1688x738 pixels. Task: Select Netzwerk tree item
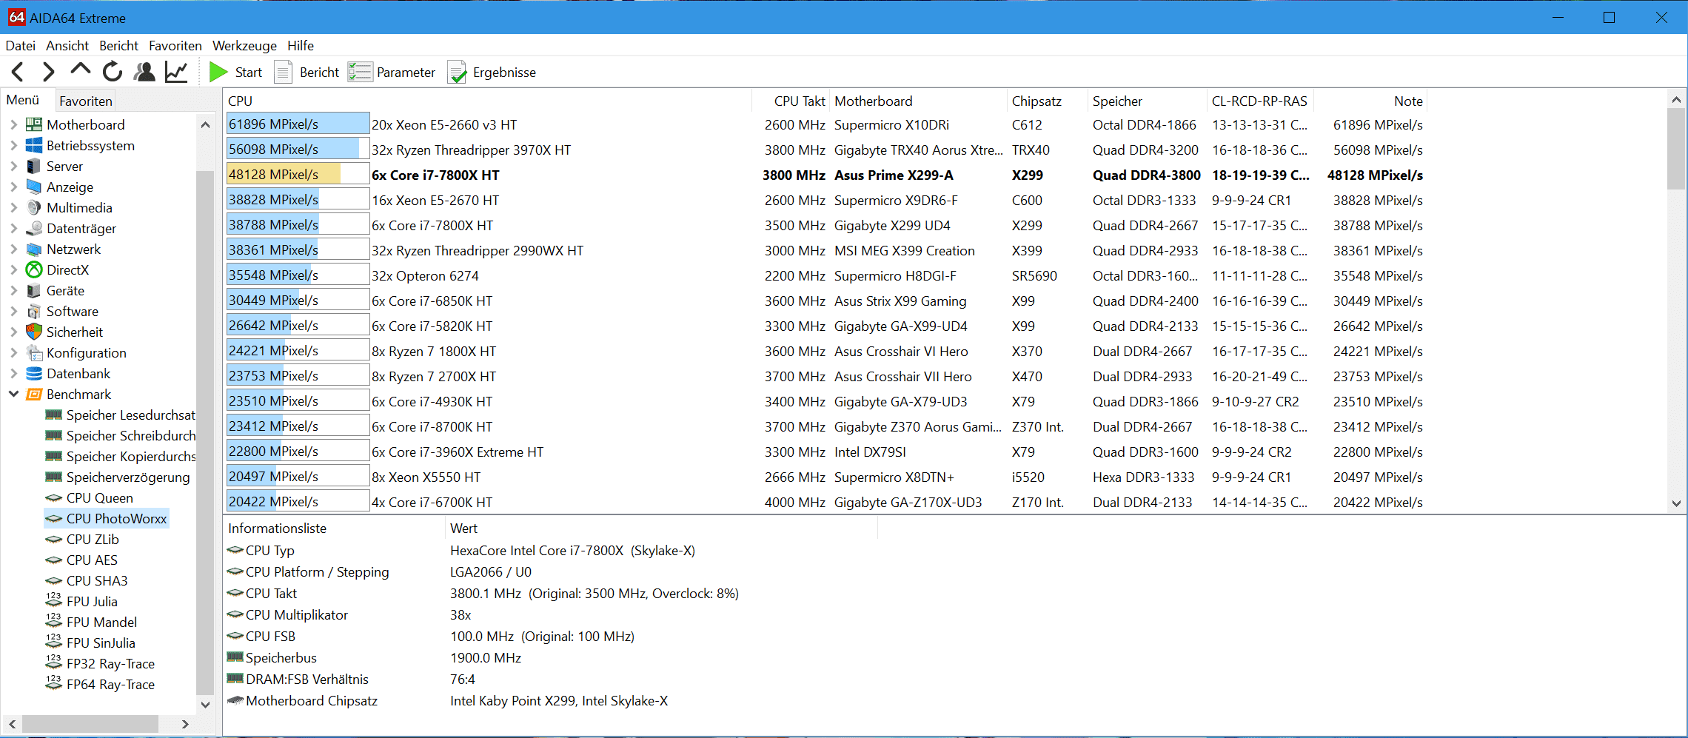click(73, 249)
